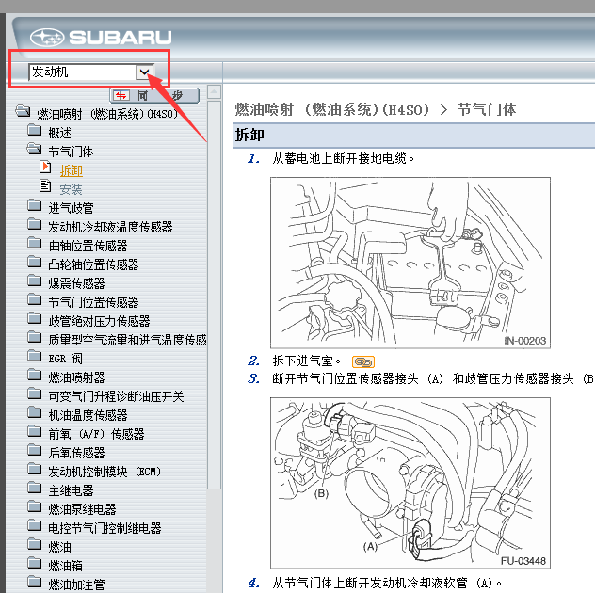Open the 概述 folder
This screenshot has width=595, height=593.
tap(59, 133)
